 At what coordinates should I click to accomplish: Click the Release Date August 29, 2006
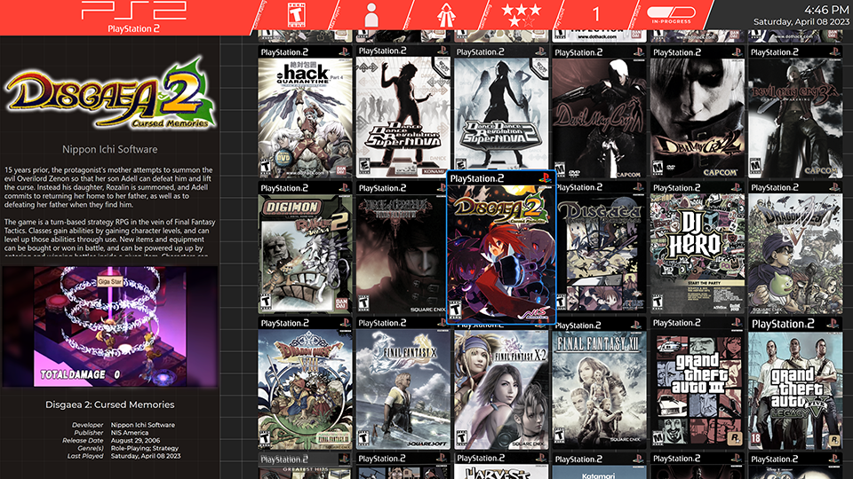pos(135,441)
